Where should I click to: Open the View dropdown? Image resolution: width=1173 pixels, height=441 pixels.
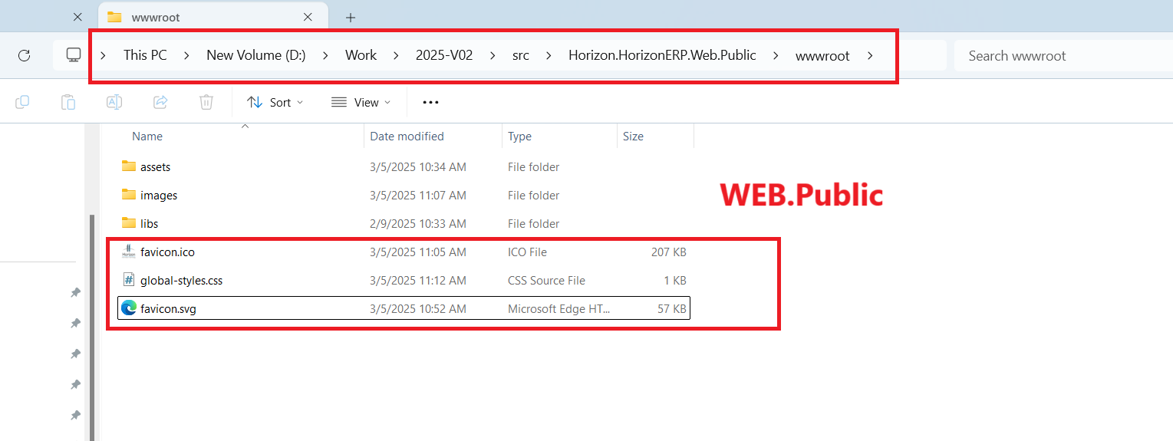point(361,102)
